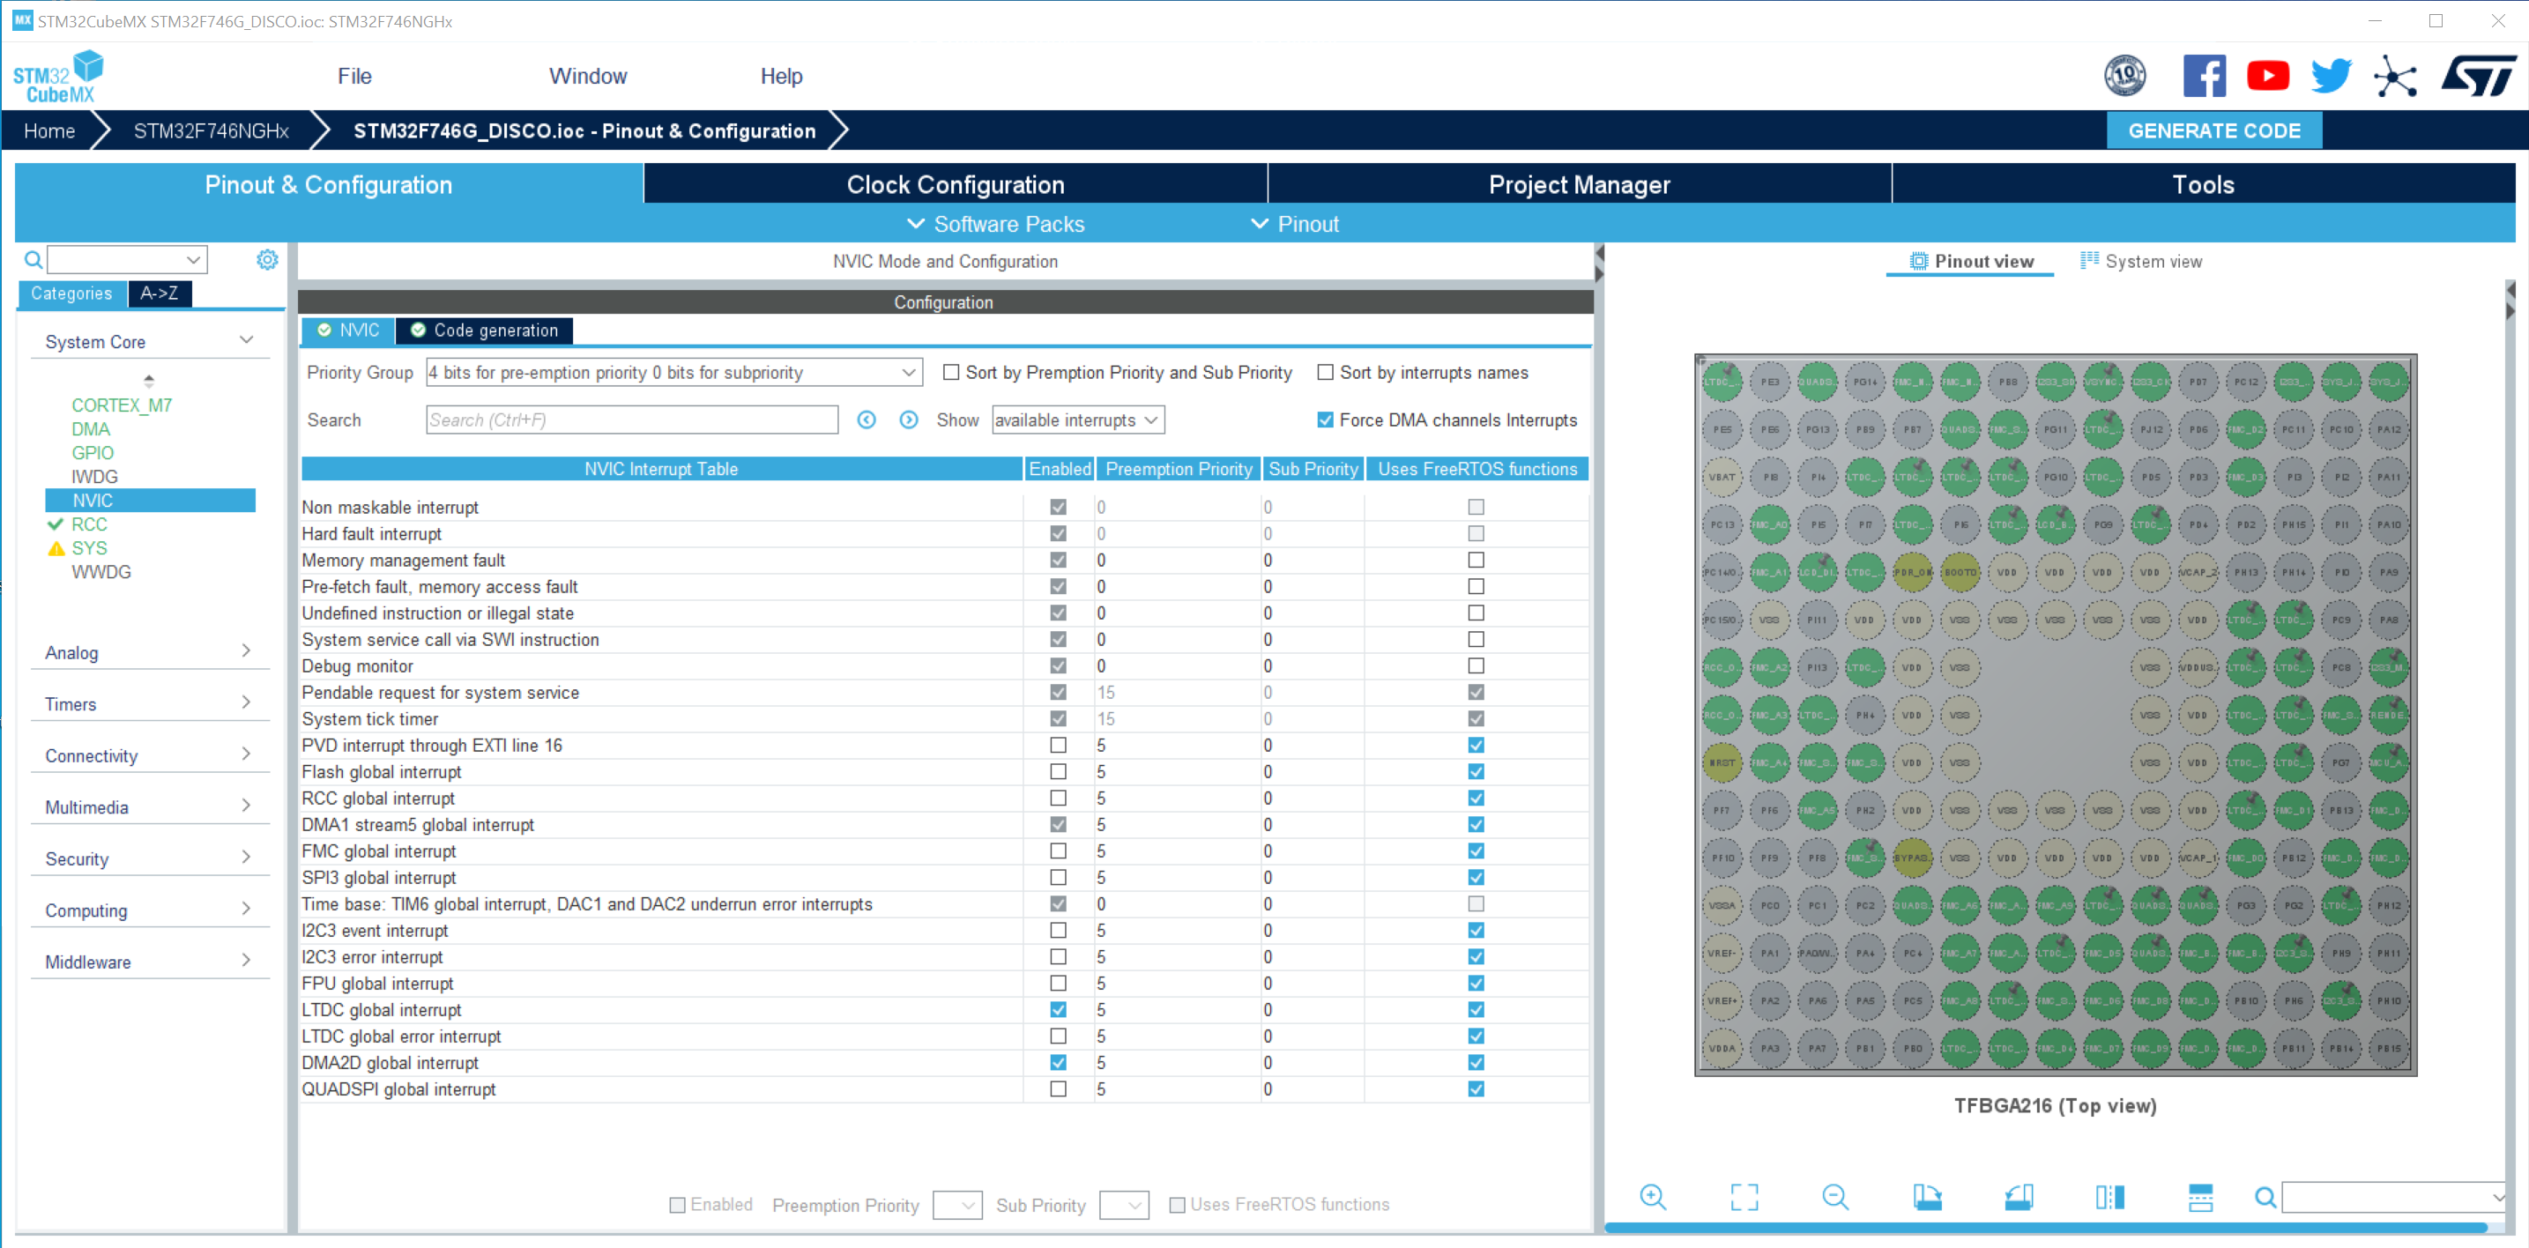
Task: Open the categories settings gear icon
Action: [267, 259]
